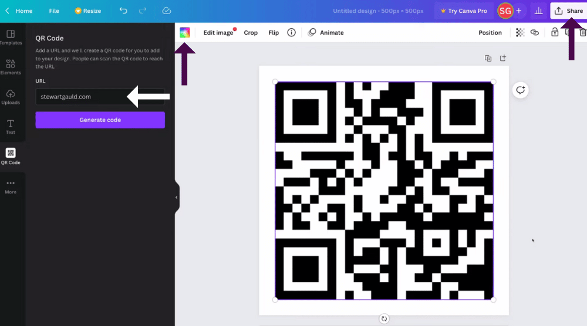Click the rotate handle below QR code
587x326 pixels.
[384, 319]
